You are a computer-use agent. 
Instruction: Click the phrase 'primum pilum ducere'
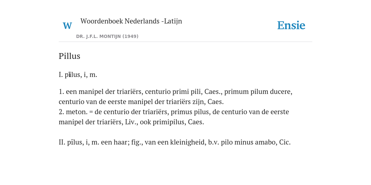pos(258,91)
